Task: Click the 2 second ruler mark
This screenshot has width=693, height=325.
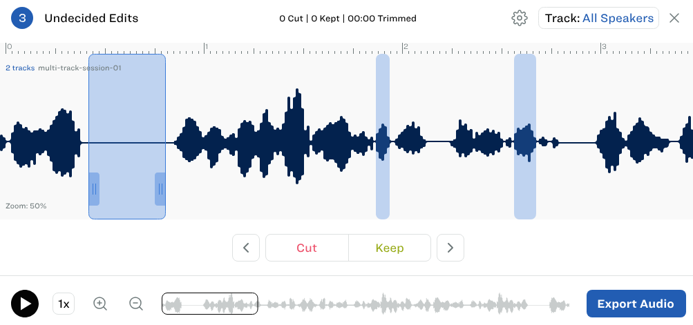Action: point(406,48)
